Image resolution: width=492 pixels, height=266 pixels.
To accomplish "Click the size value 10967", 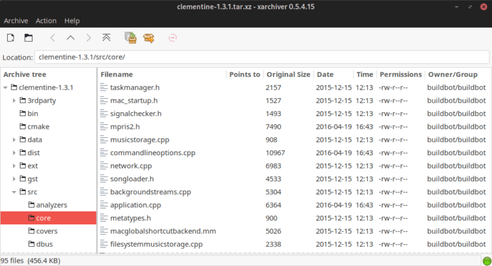I will [x=275, y=153].
